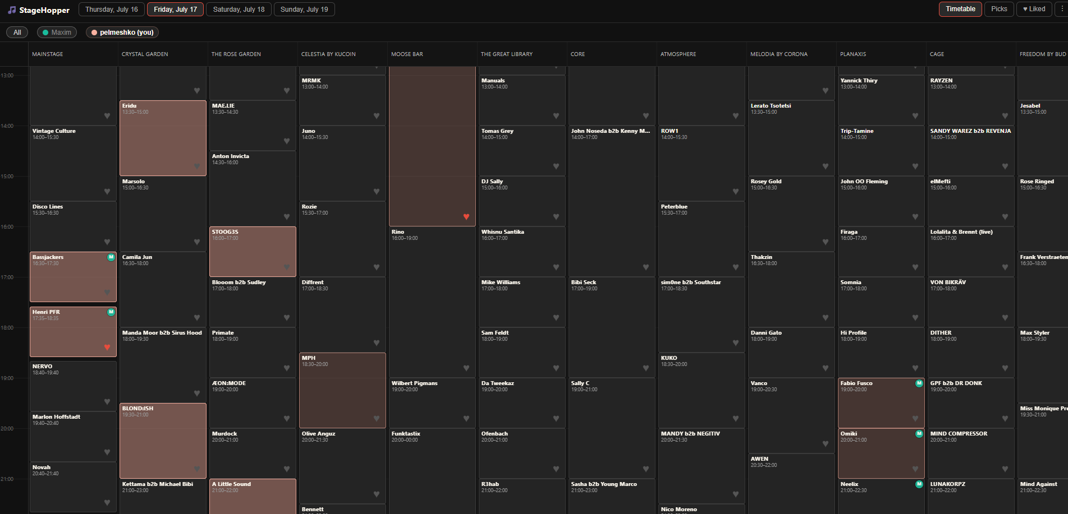
Task: Tap the heart on Diffrent's set
Action: point(377,343)
